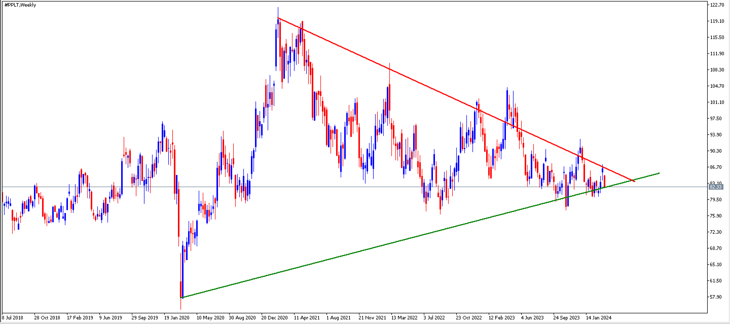Click the 20 Dec 2020 date label
This screenshot has width=730, height=324.
tap(274, 317)
